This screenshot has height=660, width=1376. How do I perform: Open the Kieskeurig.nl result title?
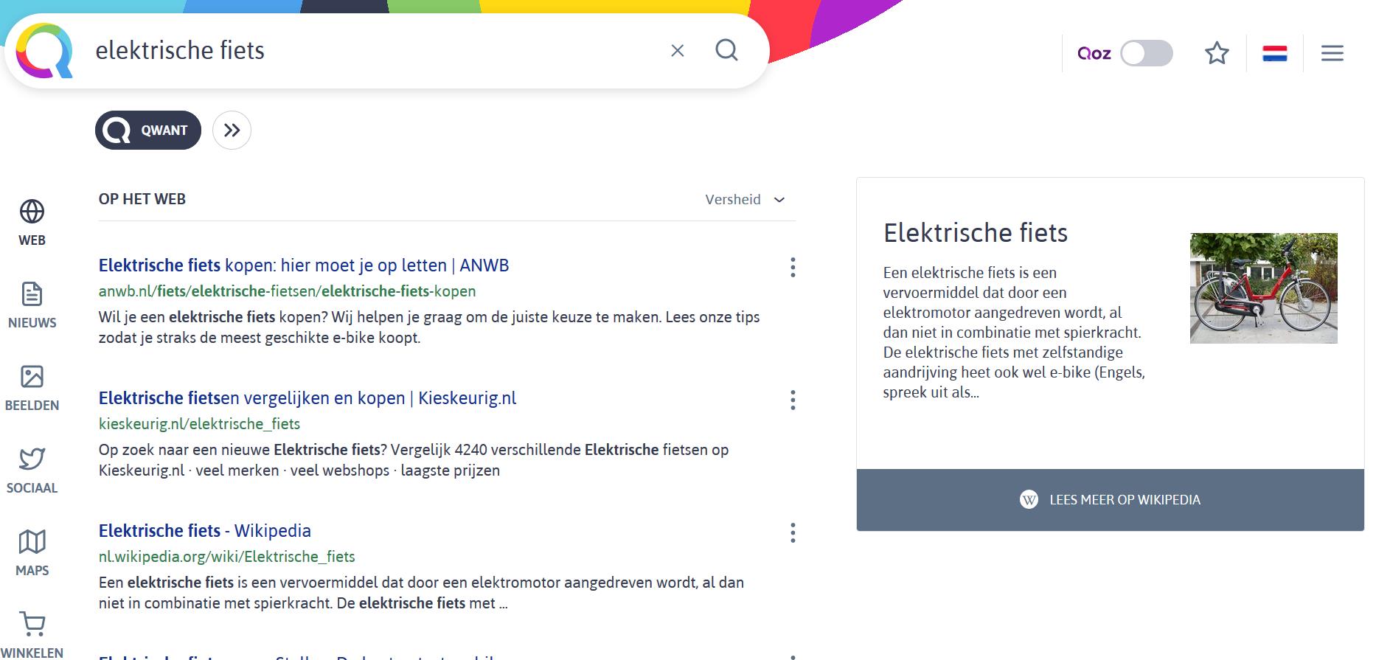(x=307, y=398)
